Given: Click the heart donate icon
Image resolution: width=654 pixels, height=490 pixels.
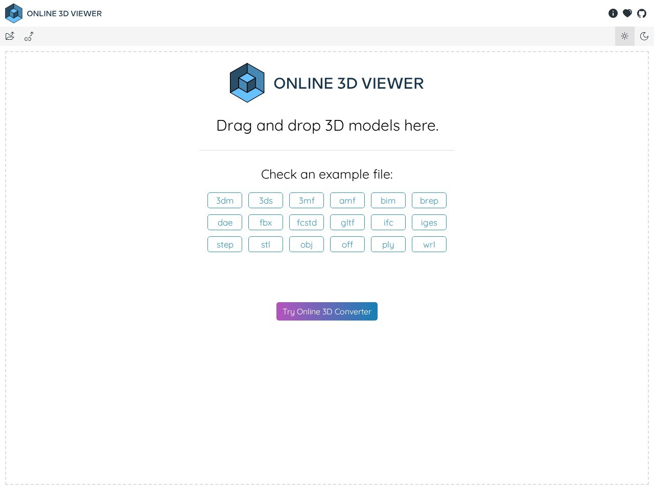Looking at the screenshot, I should pos(627,13).
